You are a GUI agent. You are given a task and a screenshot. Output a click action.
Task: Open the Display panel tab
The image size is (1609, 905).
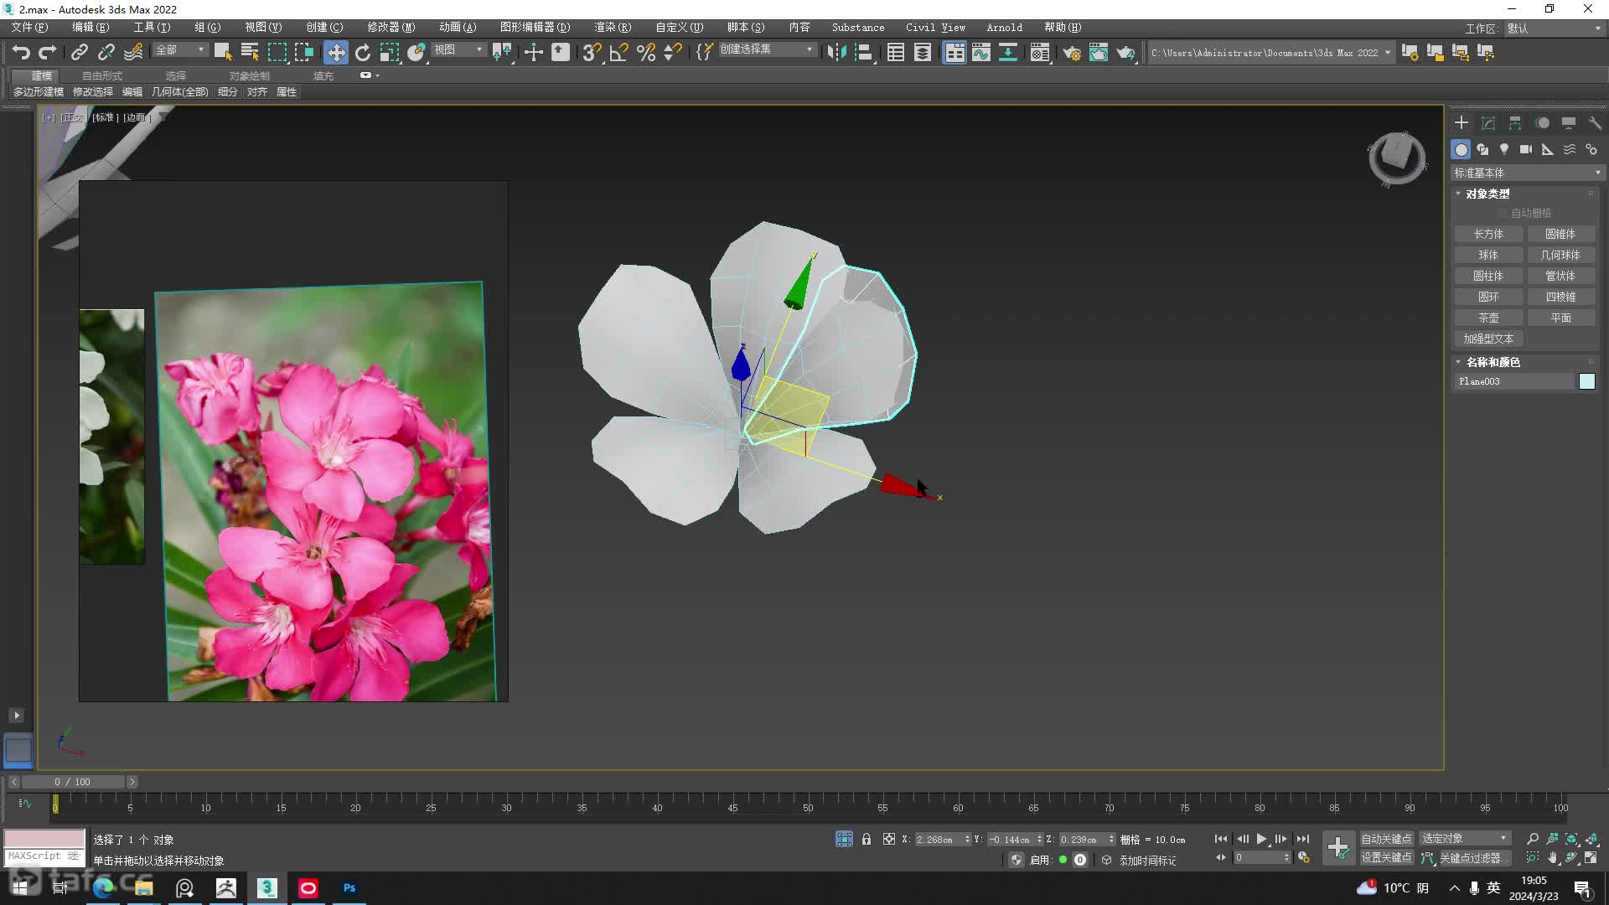[x=1569, y=122]
